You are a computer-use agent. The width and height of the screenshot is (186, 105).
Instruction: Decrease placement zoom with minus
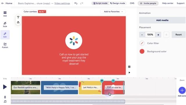coord(142,35)
